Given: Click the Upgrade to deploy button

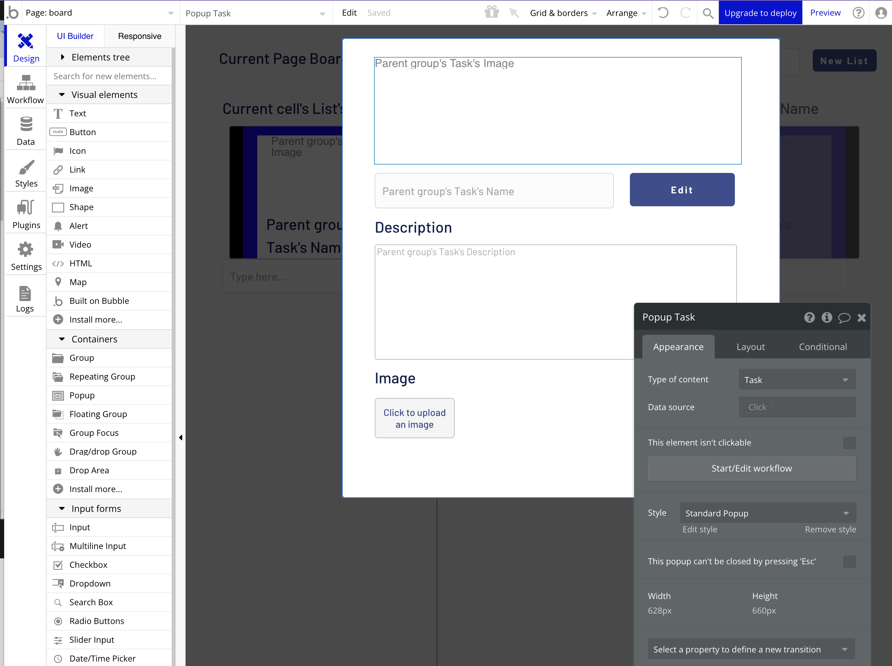Looking at the screenshot, I should click(760, 13).
